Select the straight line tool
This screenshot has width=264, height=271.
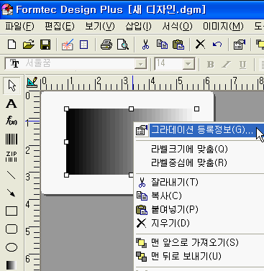pyautogui.click(x=12, y=175)
